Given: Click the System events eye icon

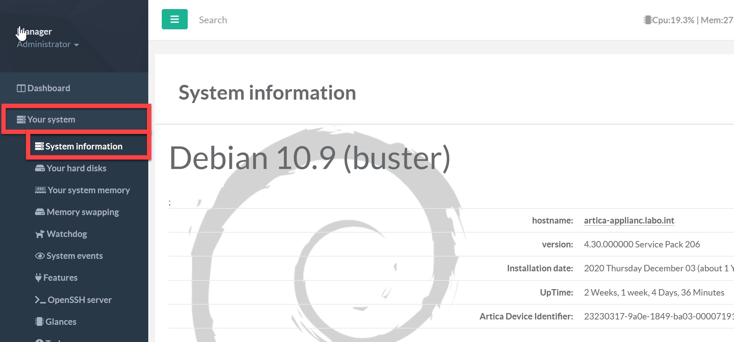Looking at the screenshot, I should pos(40,256).
